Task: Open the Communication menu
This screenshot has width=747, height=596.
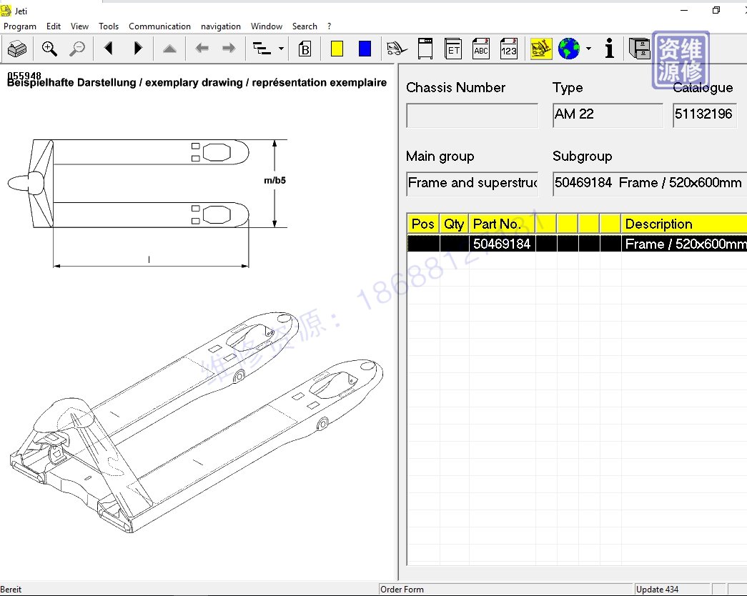Action: [159, 26]
